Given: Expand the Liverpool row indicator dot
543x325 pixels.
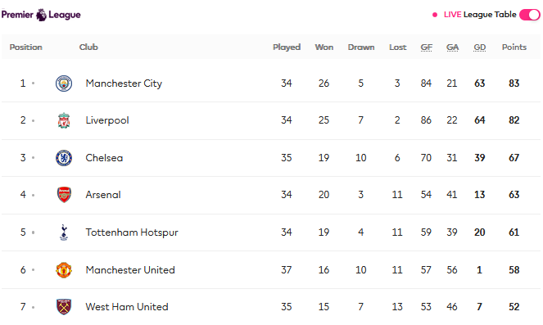Looking at the screenshot, I should point(34,121).
